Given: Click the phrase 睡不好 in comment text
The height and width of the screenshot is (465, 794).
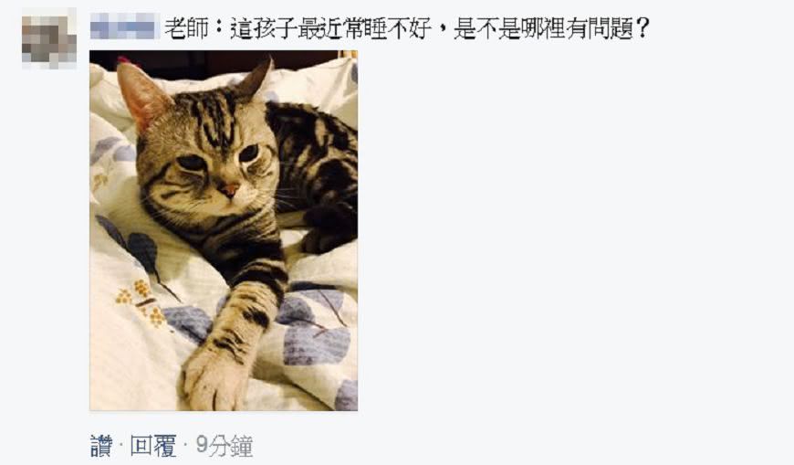Looking at the screenshot, I should tap(386, 28).
